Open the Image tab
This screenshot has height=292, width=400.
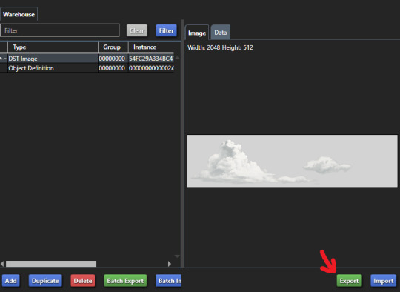[197, 33]
